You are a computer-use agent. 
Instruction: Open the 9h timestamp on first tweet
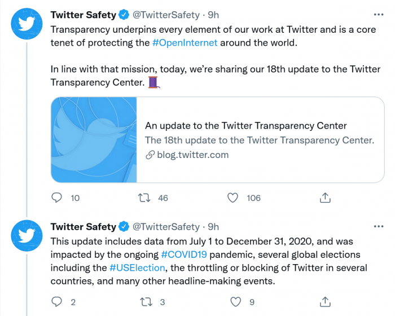[213, 15]
